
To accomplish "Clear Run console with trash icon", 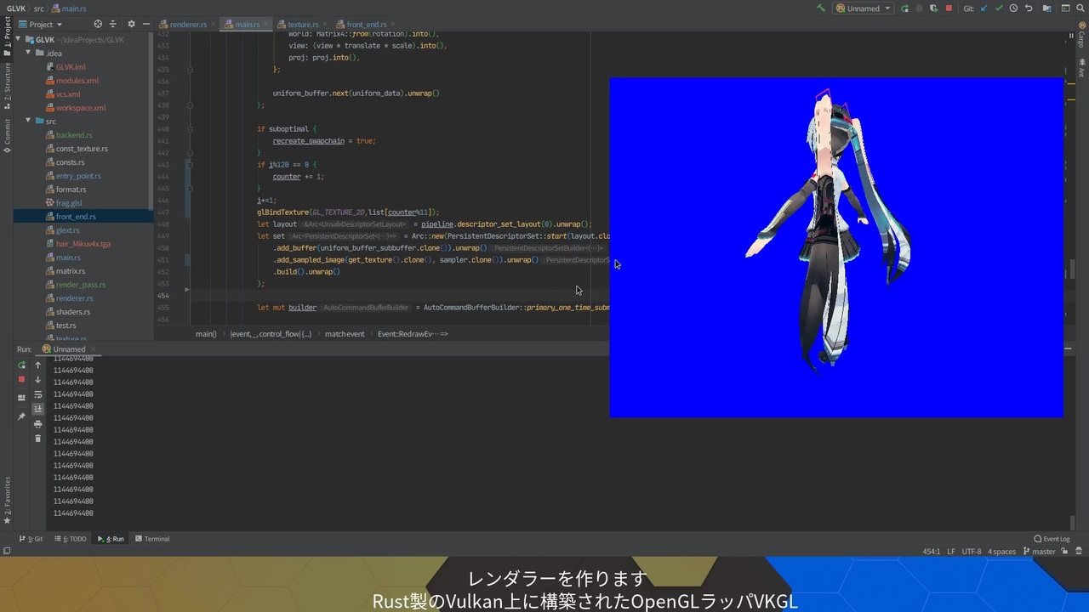I will 37,438.
